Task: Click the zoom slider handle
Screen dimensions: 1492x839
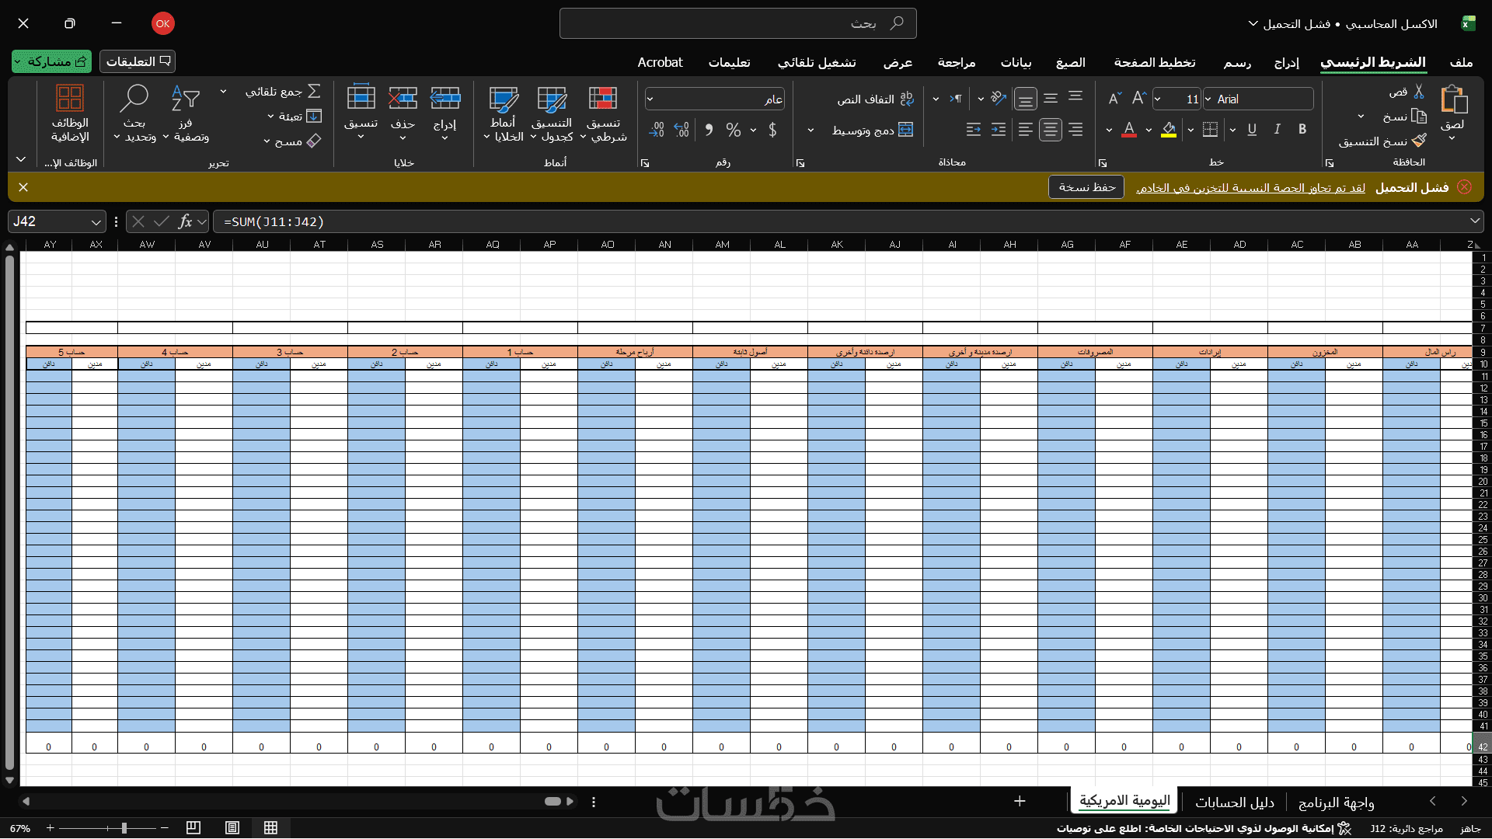Action: [x=124, y=828]
